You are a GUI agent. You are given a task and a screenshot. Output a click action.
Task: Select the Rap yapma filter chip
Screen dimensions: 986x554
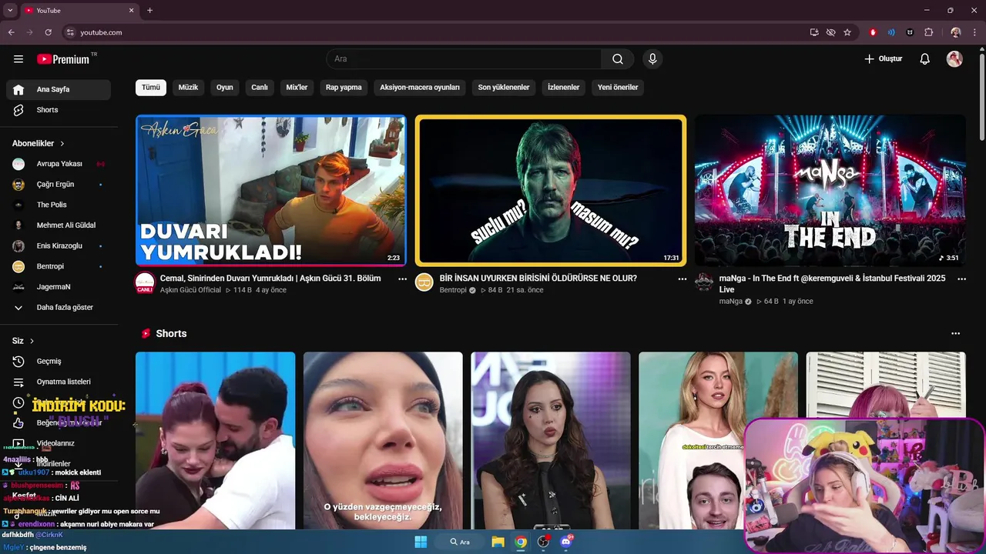[344, 88]
